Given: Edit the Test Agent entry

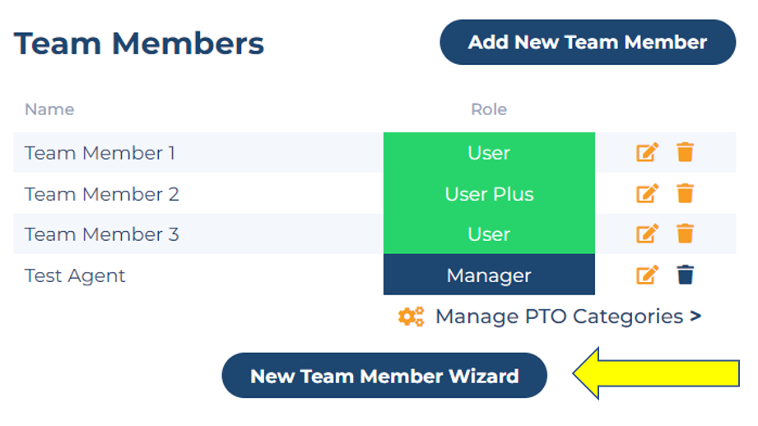Looking at the screenshot, I should click(647, 275).
